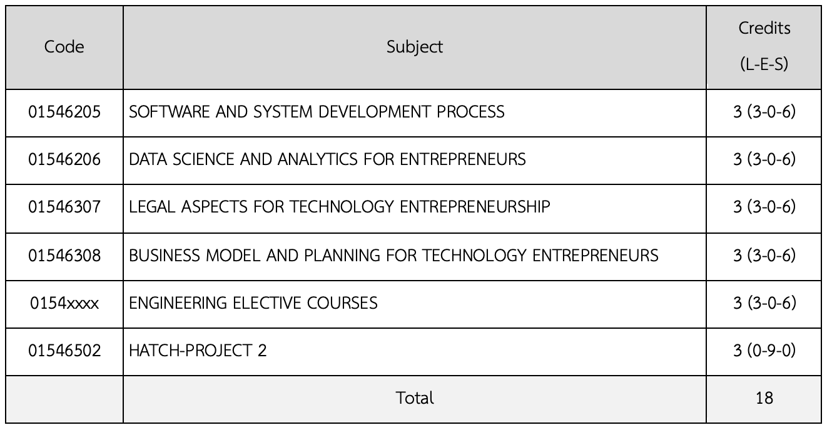Click credits cell in Engineering Elective row
Screen dimensions: 827x430
point(764,303)
